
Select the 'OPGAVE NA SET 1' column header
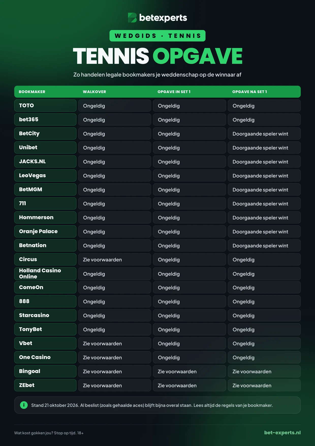pos(249,92)
